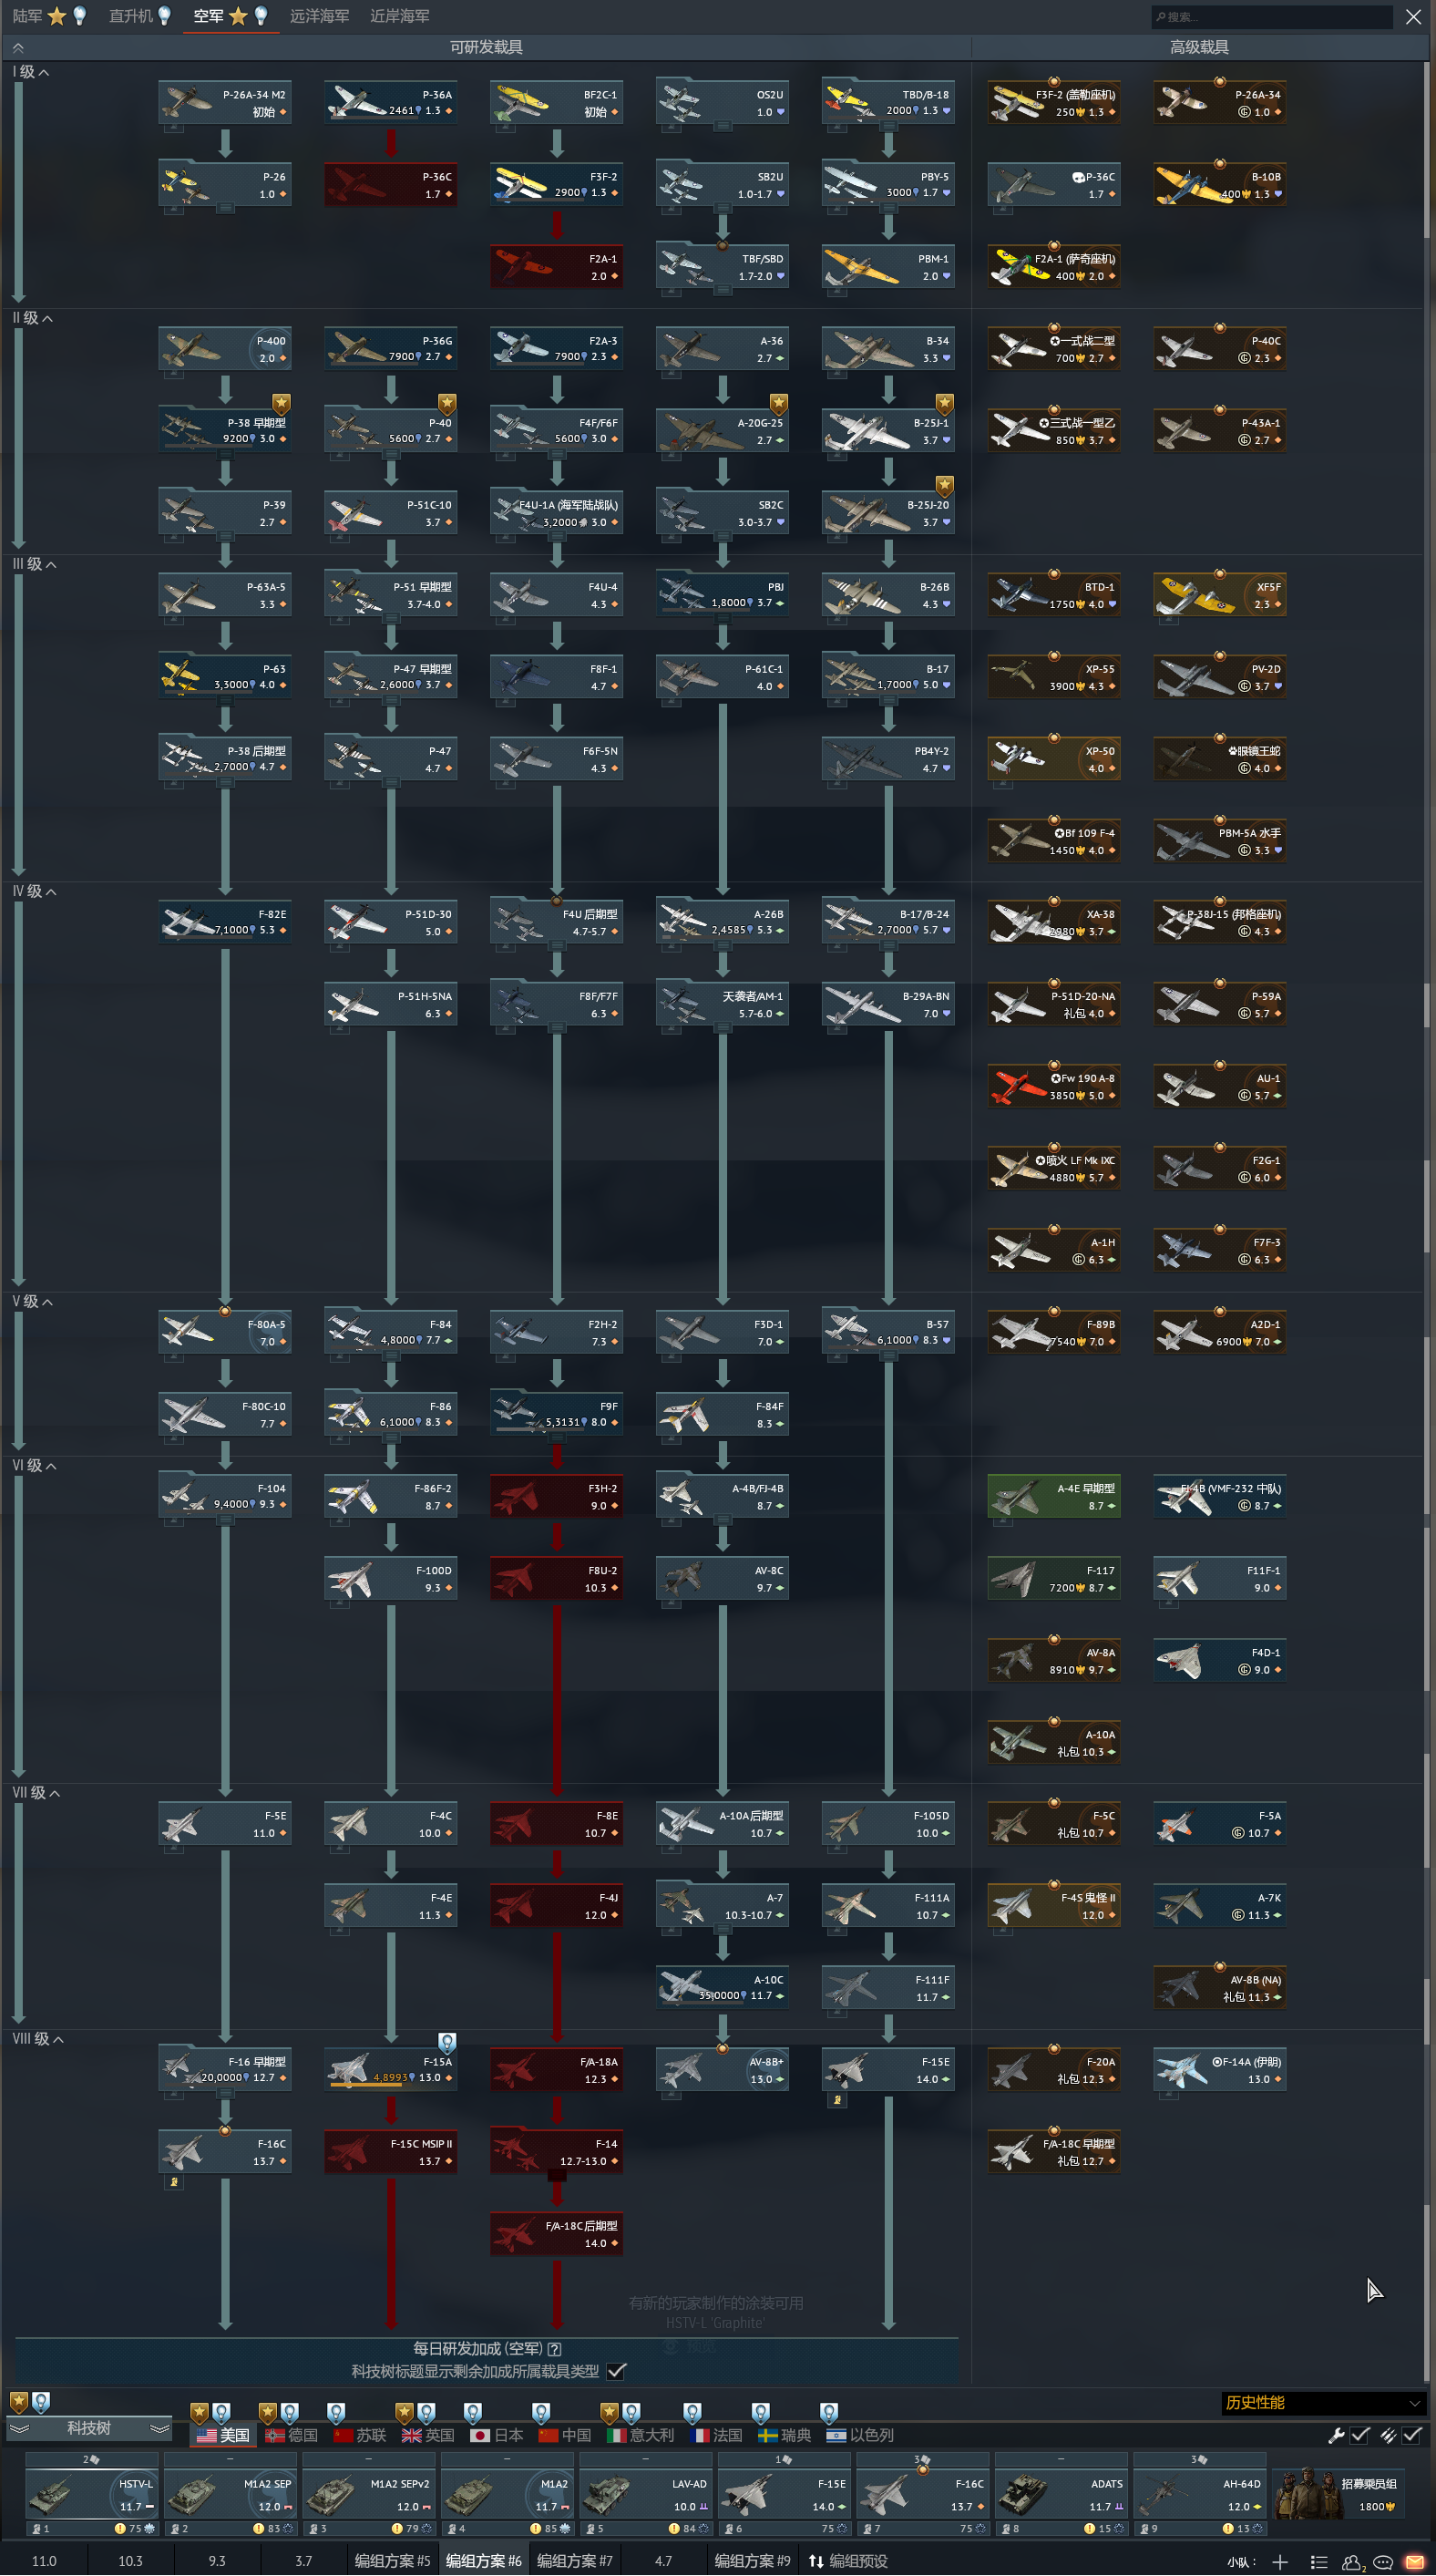Open the squad list icon
1436x2576 pixels.
(x=1319, y=2561)
